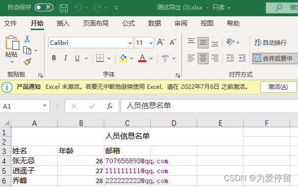Open the Undo history dropdown arrow
This screenshot has height=187, width=298.
point(86,8)
